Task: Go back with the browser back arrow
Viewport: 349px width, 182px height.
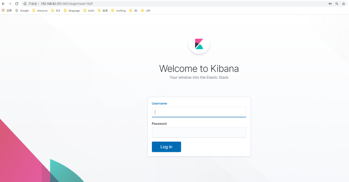Action: click(3, 4)
